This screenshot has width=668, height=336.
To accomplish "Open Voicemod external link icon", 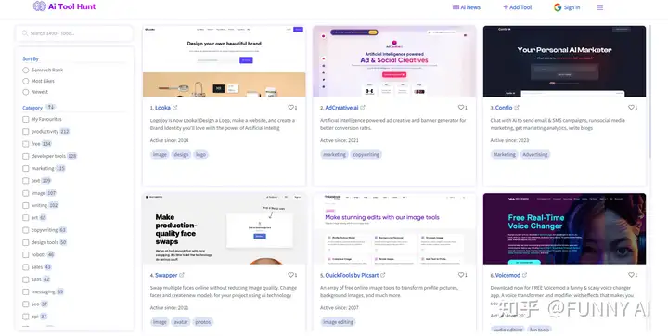I will (x=524, y=275).
